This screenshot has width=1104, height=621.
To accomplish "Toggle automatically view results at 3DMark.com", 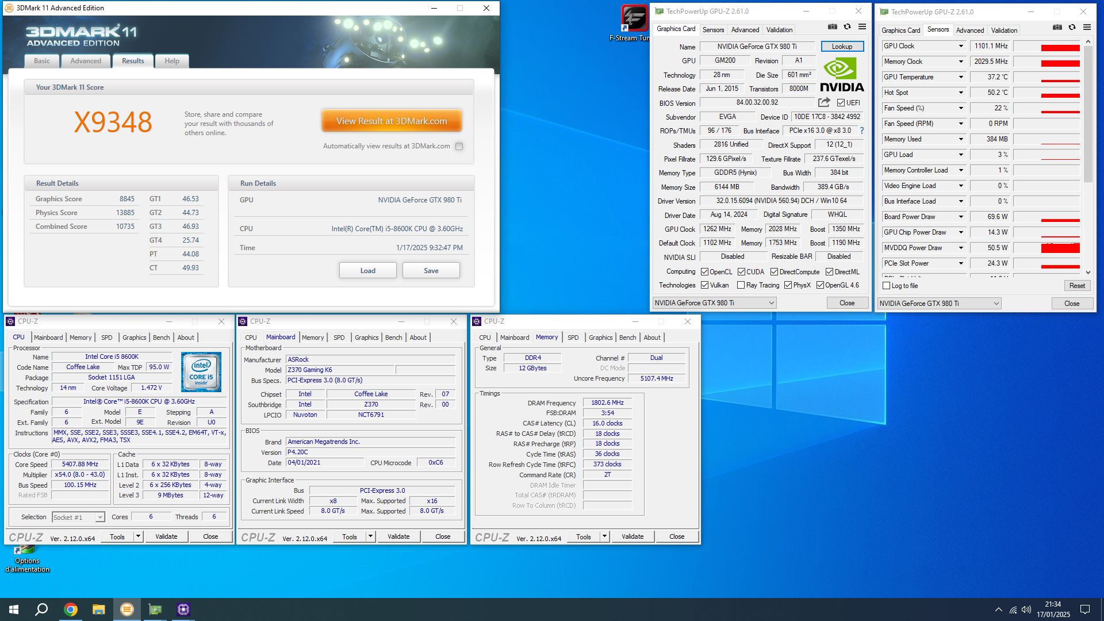I will pos(459,146).
